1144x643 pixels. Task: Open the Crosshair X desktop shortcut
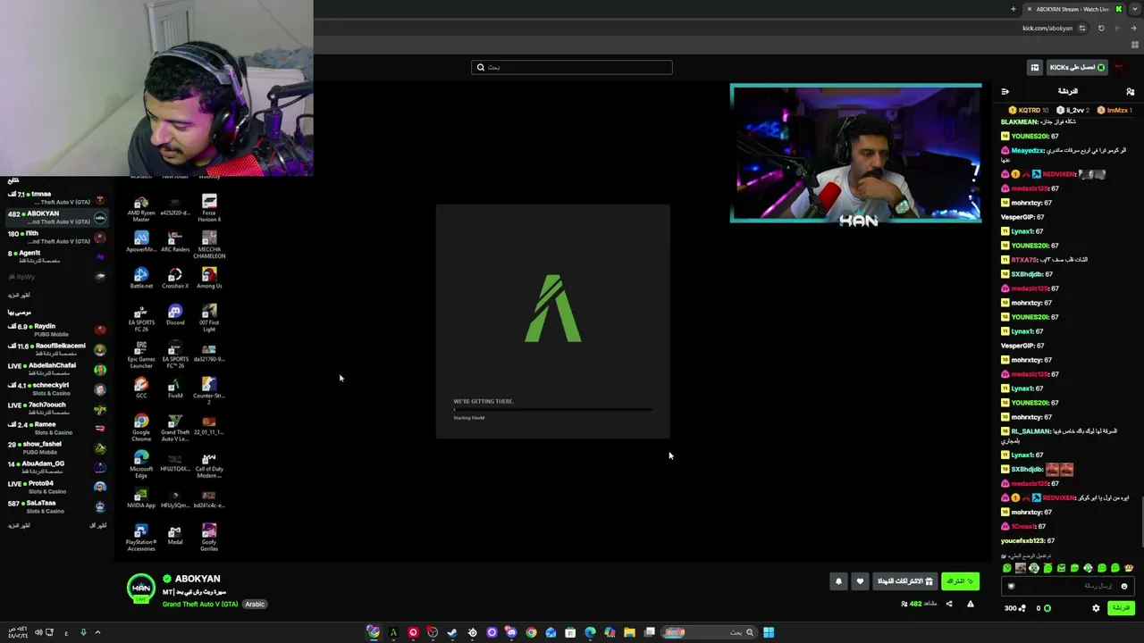coord(175,279)
